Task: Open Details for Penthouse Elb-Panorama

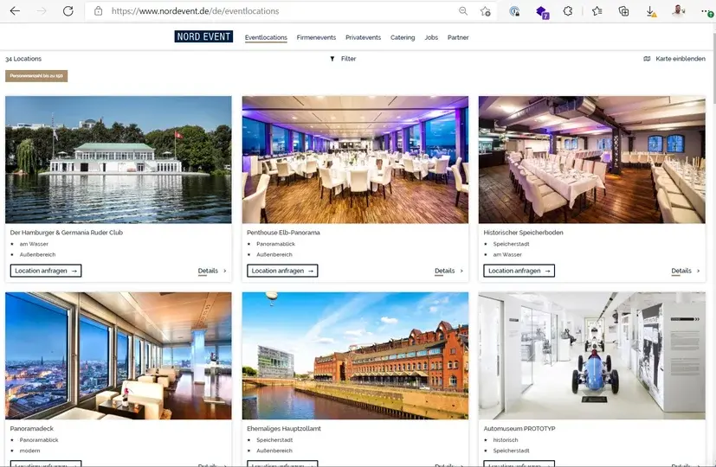Action: pyautogui.click(x=448, y=271)
